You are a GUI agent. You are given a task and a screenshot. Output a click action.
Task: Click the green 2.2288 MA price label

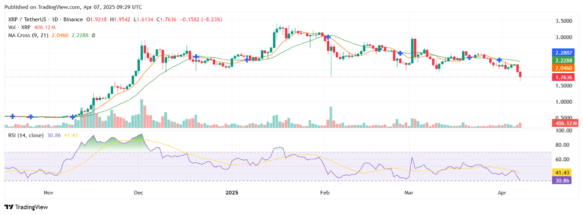click(564, 60)
